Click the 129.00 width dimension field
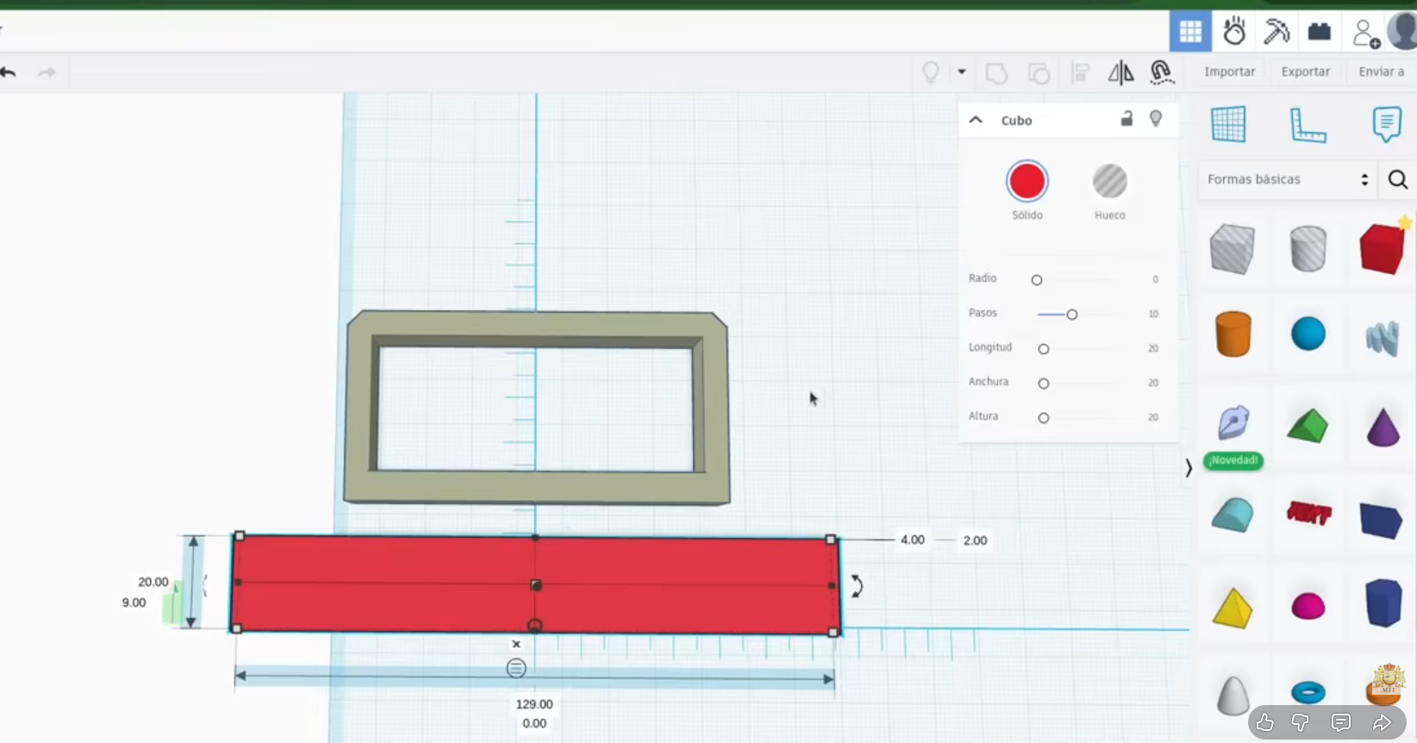 pyautogui.click(x=534, y=704)
